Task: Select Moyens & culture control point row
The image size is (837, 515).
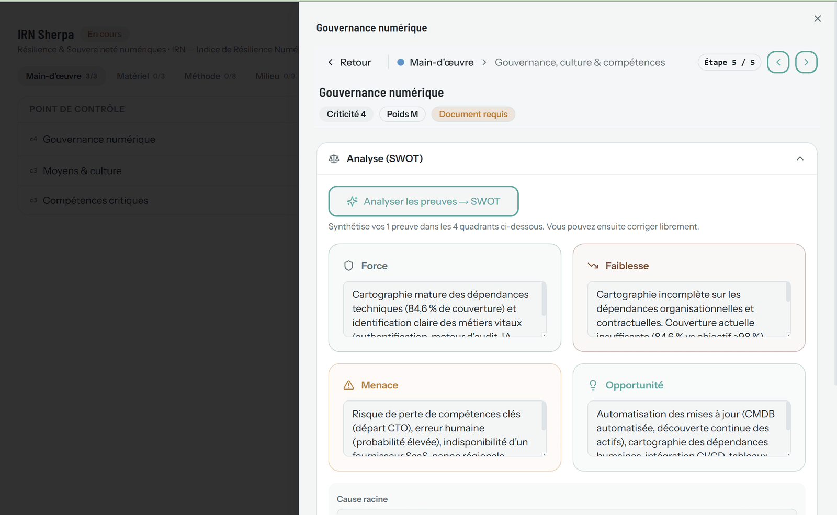Action: pyautogui.click(x=159, y=171)
